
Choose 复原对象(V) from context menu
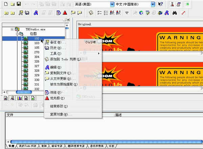(x=73, y=114)
